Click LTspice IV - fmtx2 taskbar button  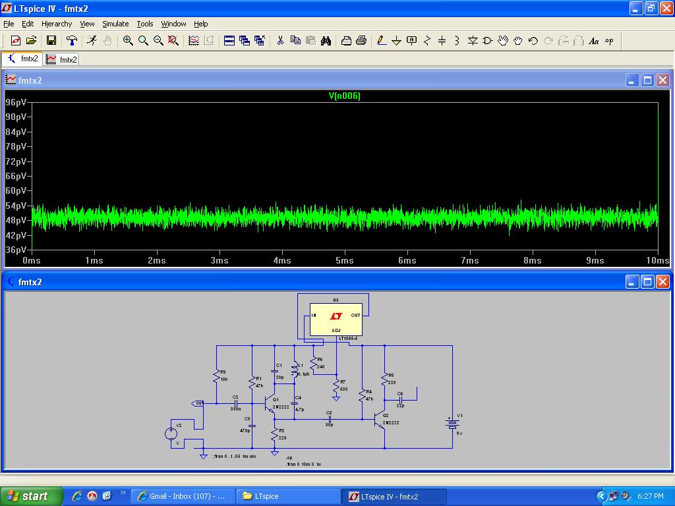point(394,496)
